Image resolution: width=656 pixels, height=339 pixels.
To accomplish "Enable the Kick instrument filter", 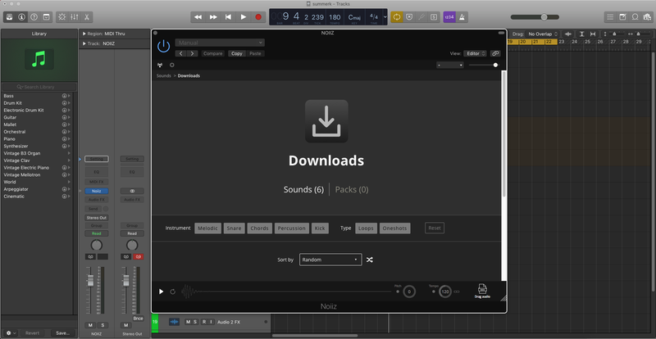I will click(x=320, y=228).
